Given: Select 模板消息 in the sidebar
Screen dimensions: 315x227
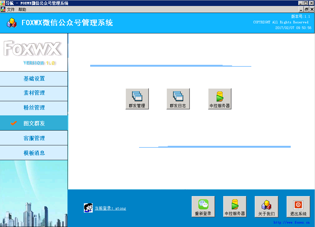Looking at the screenshot, I should click(x=34, y=153).
